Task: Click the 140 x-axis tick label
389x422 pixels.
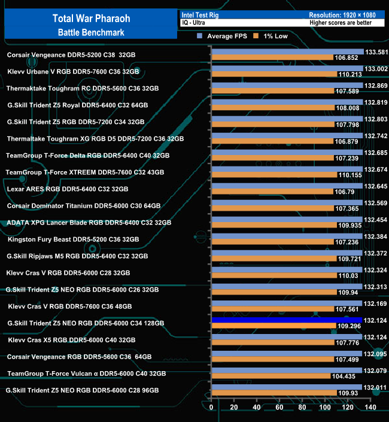Action: click(x=370, y=407)
